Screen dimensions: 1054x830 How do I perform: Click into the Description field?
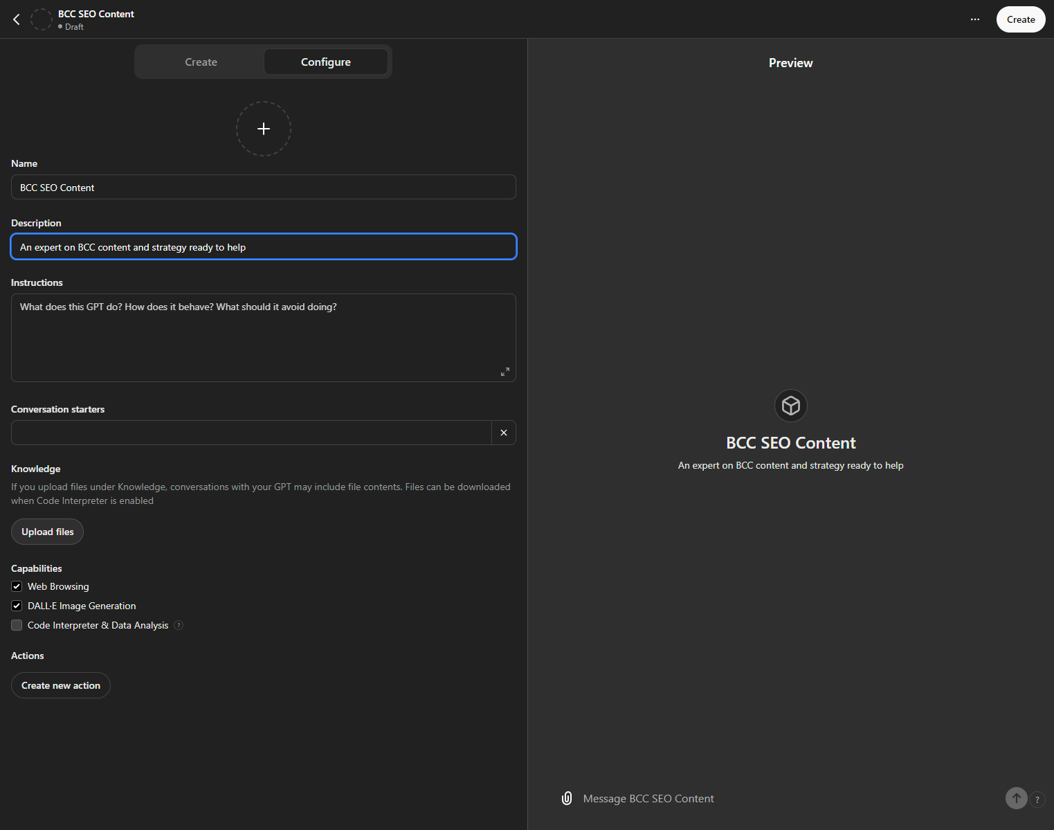coord(264,246)
